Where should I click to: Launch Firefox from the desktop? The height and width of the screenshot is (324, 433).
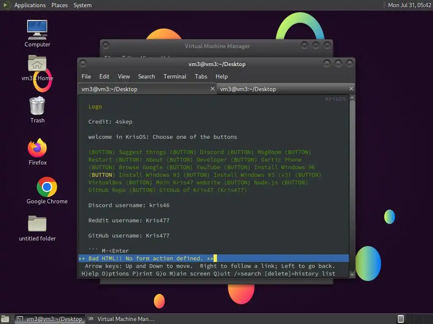[x=37, y=152]
